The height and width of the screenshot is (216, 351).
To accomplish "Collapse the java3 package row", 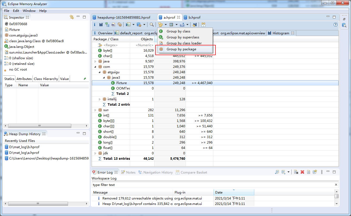I will (104, 78).
